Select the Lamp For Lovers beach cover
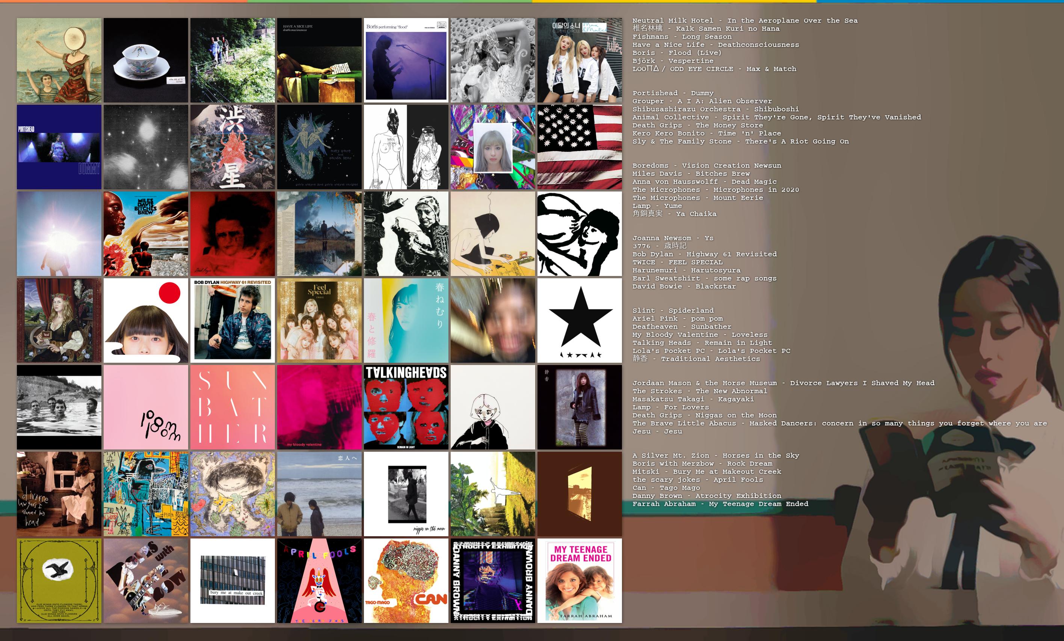The image size is (1064, 641). [320, 494]
